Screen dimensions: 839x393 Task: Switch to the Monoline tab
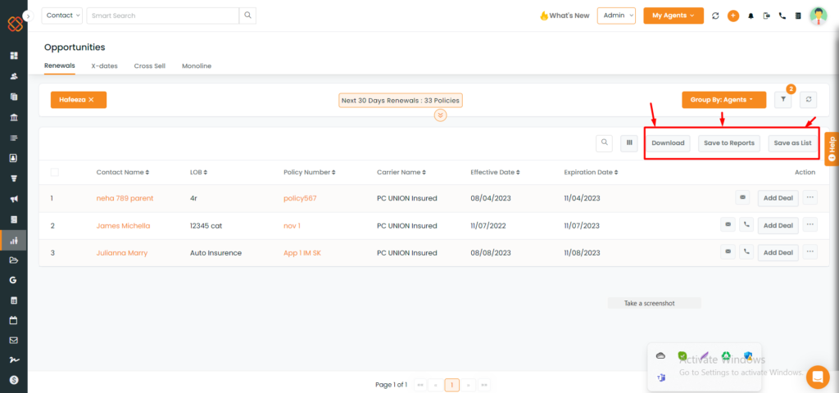point(197,65)
